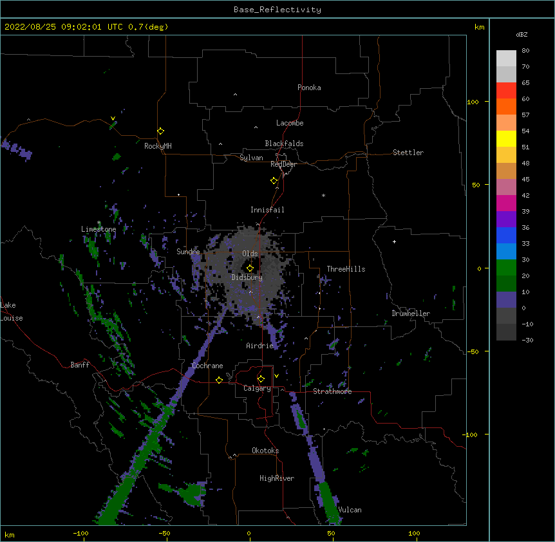The height and width of the screenshot is (542, 555).
Task: Select the orange 57-60 dBZ legend swatch
Action: point(506,106)
